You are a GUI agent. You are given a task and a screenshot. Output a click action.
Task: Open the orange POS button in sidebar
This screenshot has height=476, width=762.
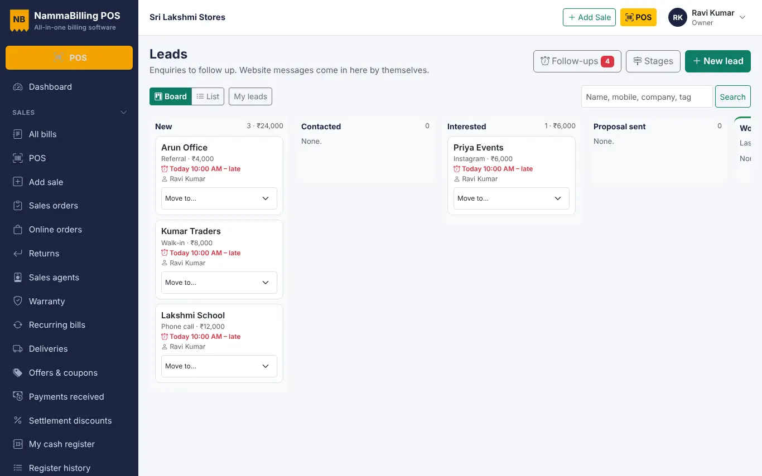[69, 58]
